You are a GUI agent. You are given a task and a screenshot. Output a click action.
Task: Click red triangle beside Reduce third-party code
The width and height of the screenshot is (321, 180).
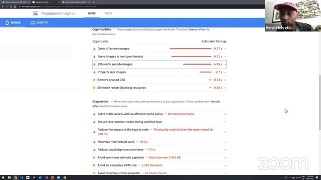[x=94, y=132]
